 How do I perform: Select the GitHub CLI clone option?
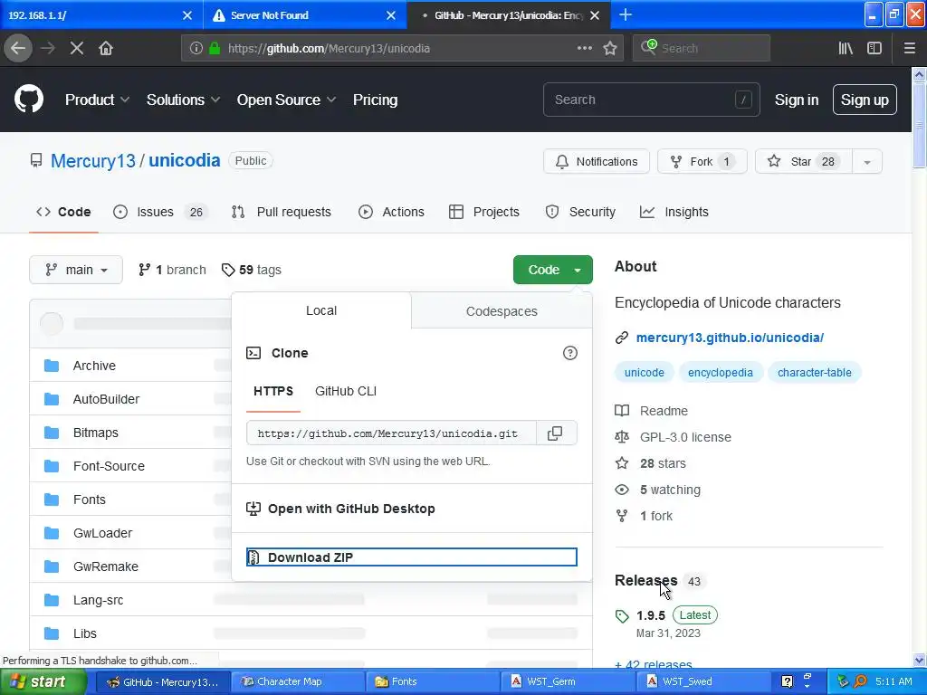pyautogui.click(x=346, y=391)
